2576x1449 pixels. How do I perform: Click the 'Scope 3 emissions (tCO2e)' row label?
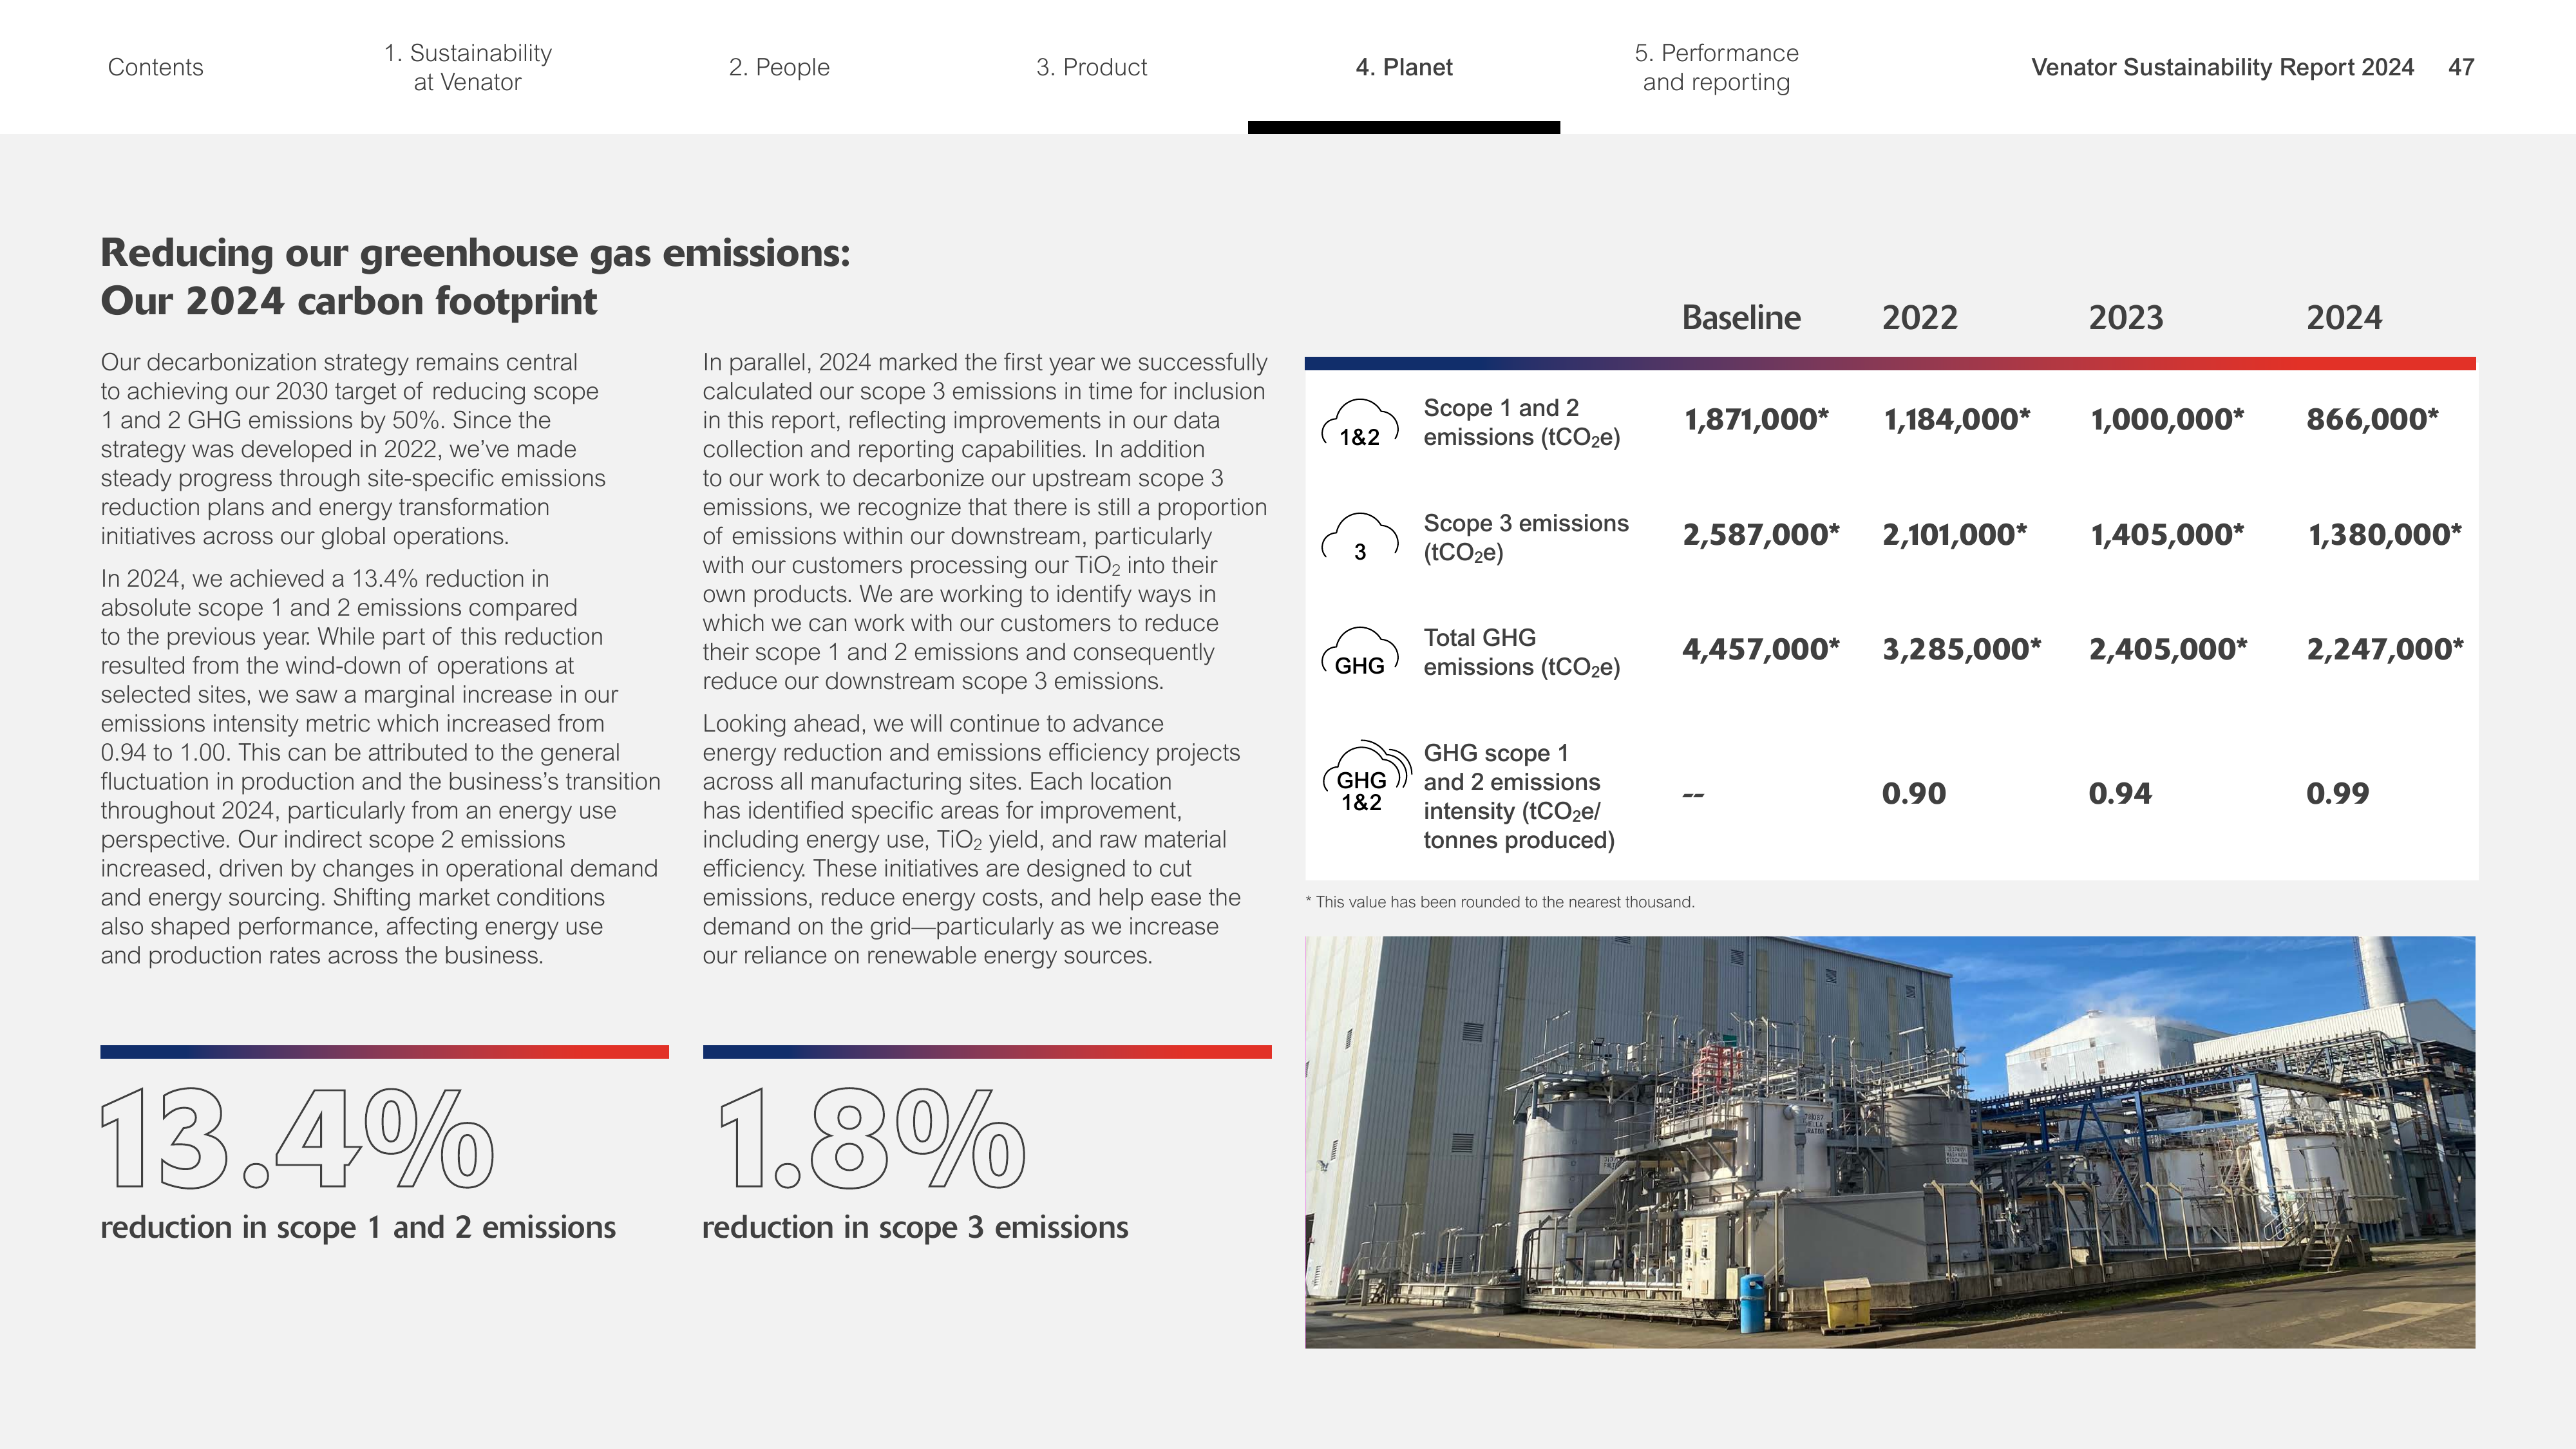(1526, 538)
